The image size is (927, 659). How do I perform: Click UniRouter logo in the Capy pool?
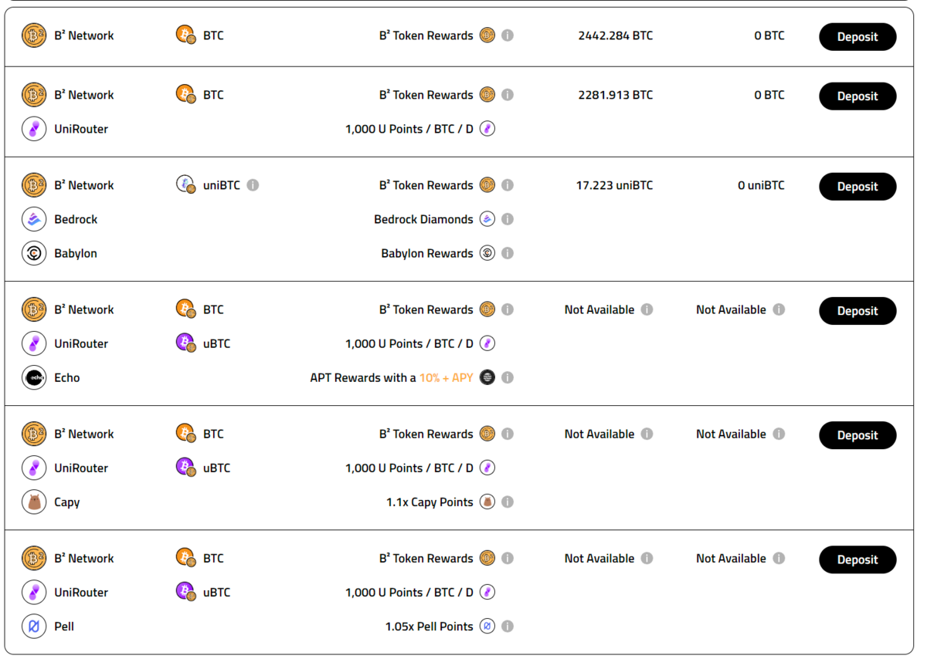click(34, 468)
